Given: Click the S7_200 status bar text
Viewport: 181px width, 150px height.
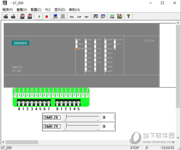Looking at the screenshot, I should point(6,148).
